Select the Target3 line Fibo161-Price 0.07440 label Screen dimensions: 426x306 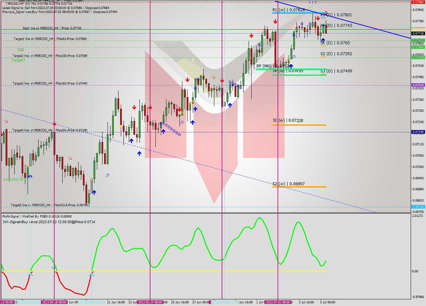[50, 83]
